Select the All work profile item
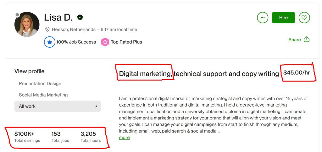The height and width of the screenshot is (152, 322). click(x=27, y=106)
